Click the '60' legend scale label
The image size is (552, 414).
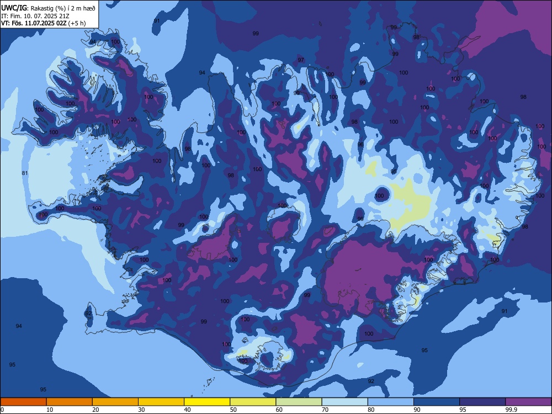click(279, 410)
